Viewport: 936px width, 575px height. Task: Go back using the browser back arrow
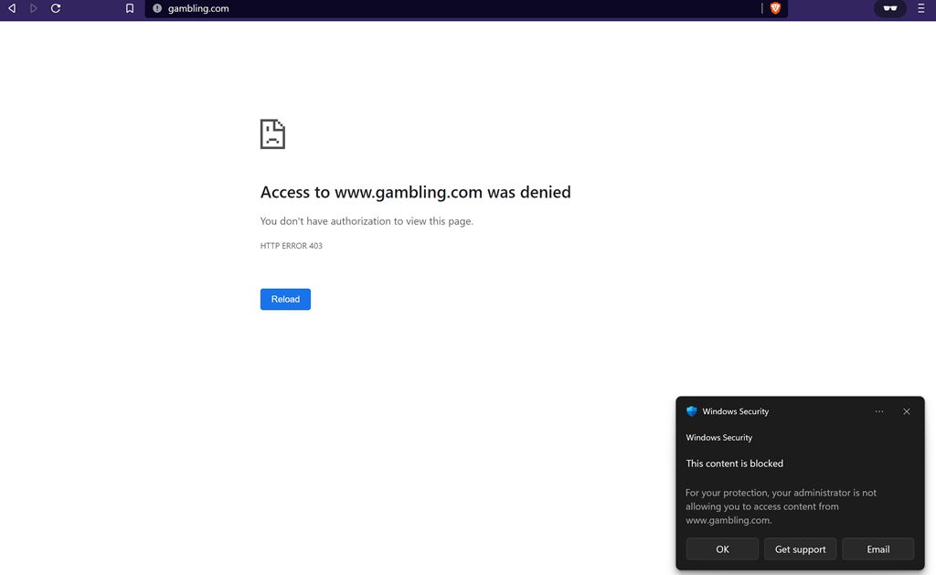(12, 8)
